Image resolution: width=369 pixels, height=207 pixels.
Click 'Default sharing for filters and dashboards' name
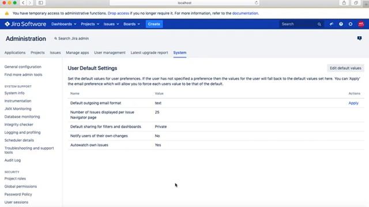(x=106, y=126)
